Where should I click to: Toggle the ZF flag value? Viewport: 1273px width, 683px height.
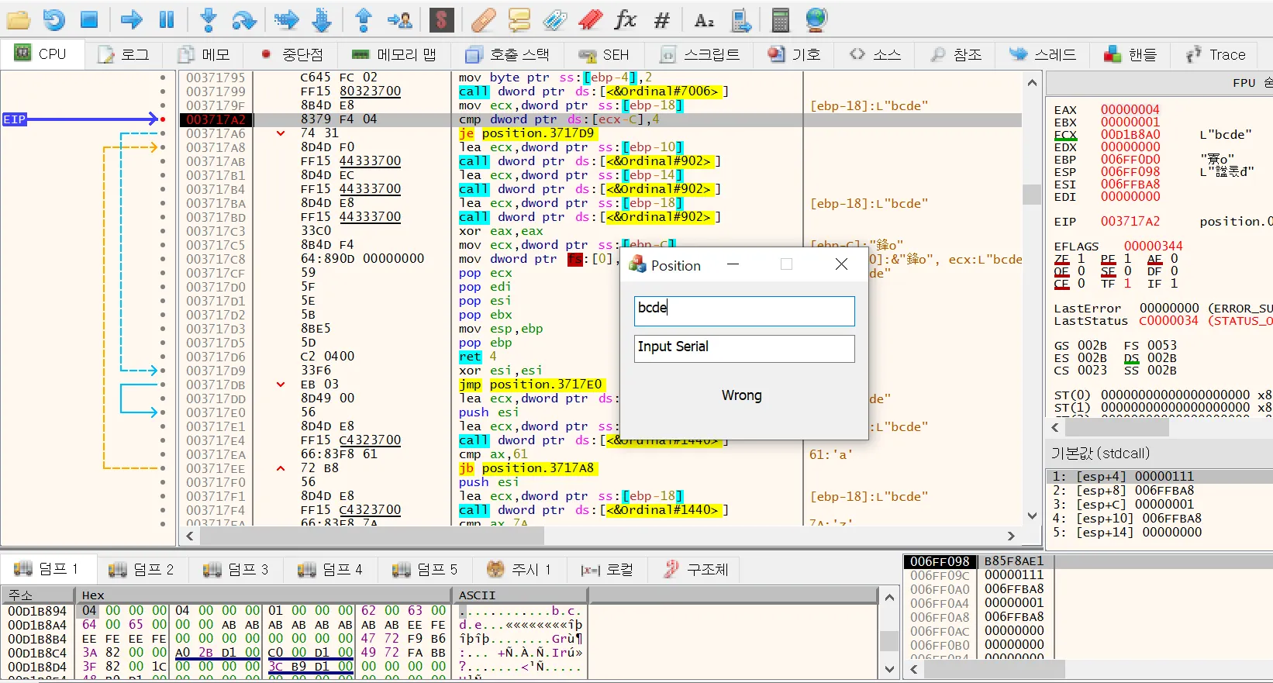point(1081,259)
